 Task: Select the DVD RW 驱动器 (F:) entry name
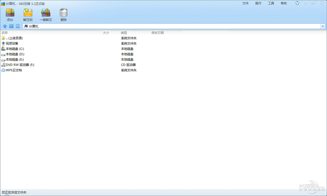click(20, 65)
